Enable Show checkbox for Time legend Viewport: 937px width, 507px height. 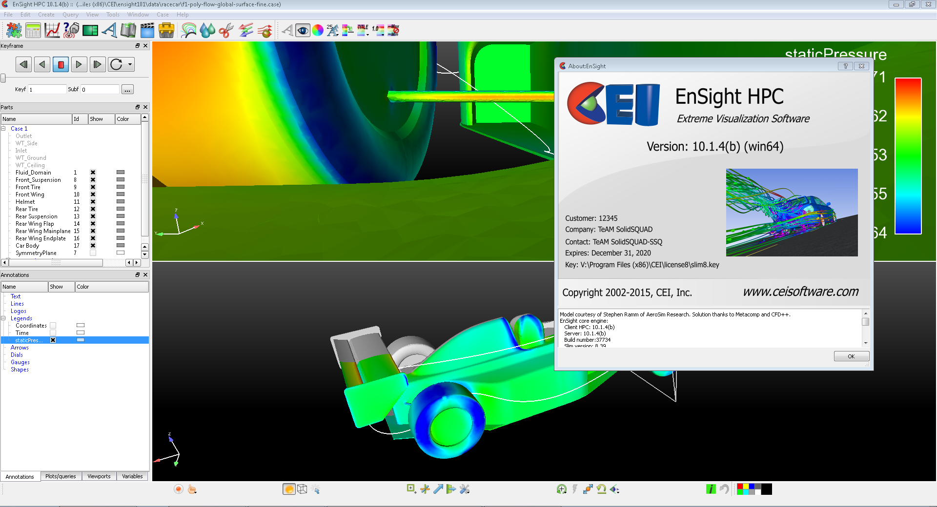(53, 333)
